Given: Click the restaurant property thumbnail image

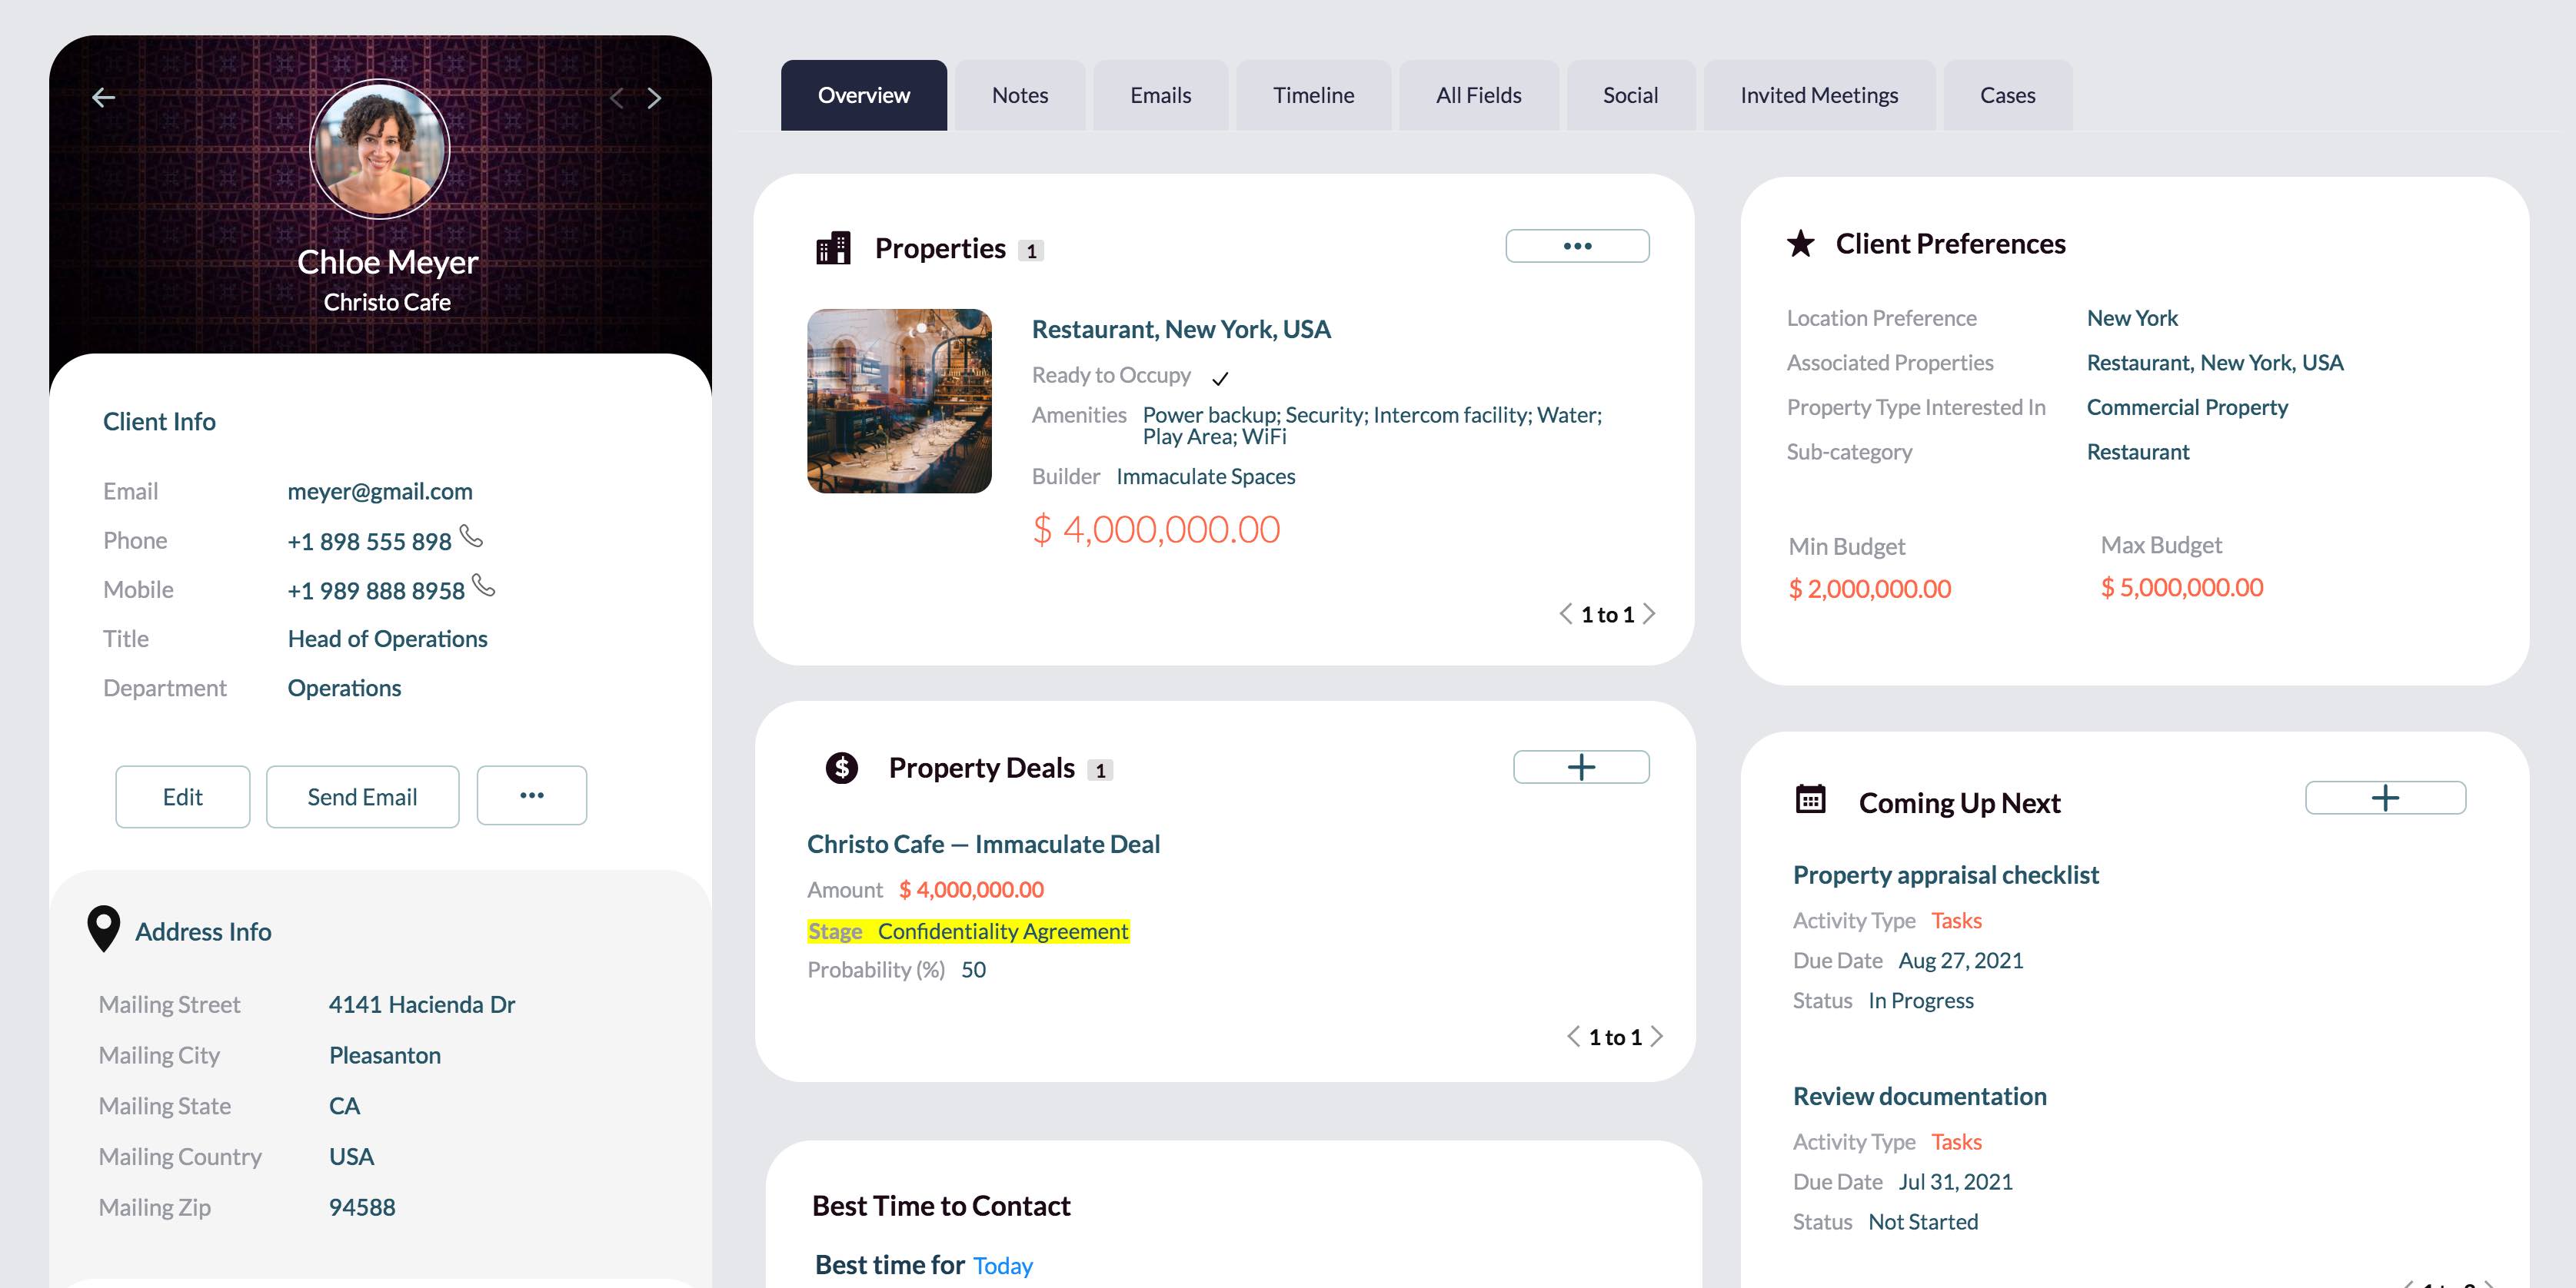Looking at the screenshot, I should (899, 400).
